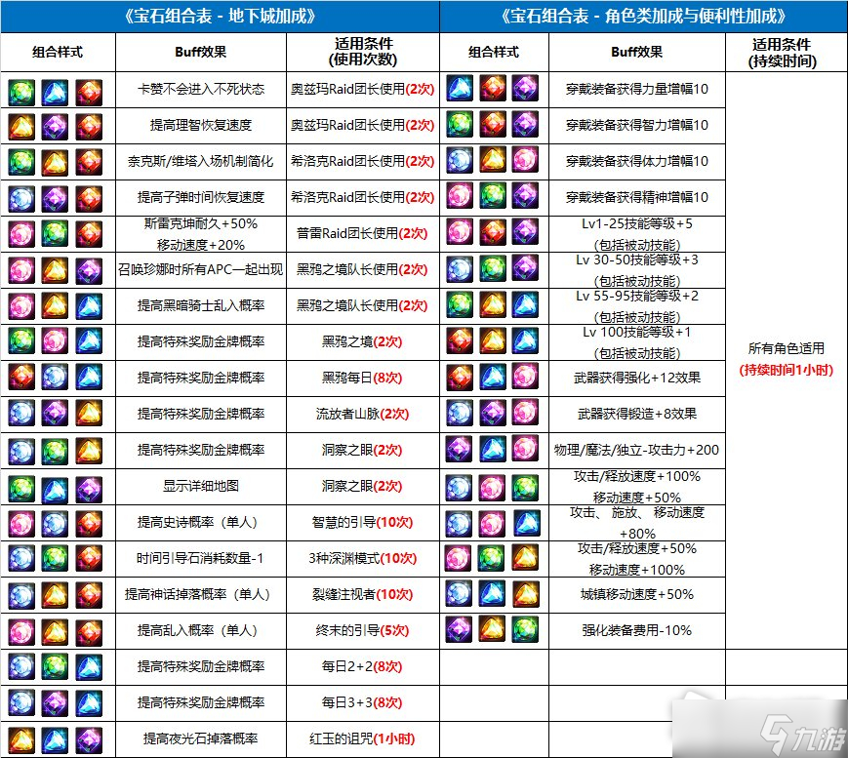
Task: Click the 武器获得强化+12效果 text
Action: tap(637, 378)
